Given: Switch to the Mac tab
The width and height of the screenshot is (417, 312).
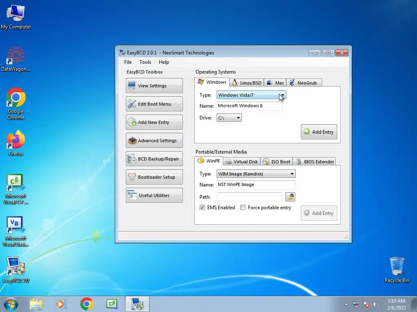Looking at the screenshot, I should pyautogui.click(x=275, y=83).
